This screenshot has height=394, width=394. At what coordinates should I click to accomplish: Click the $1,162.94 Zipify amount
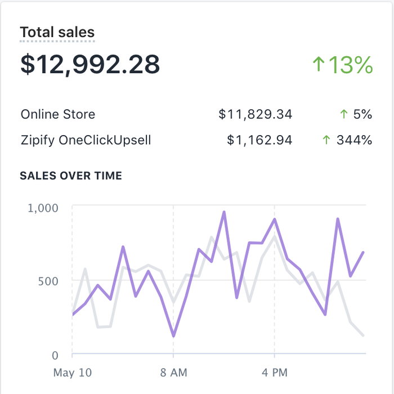(x=259, y=140)
